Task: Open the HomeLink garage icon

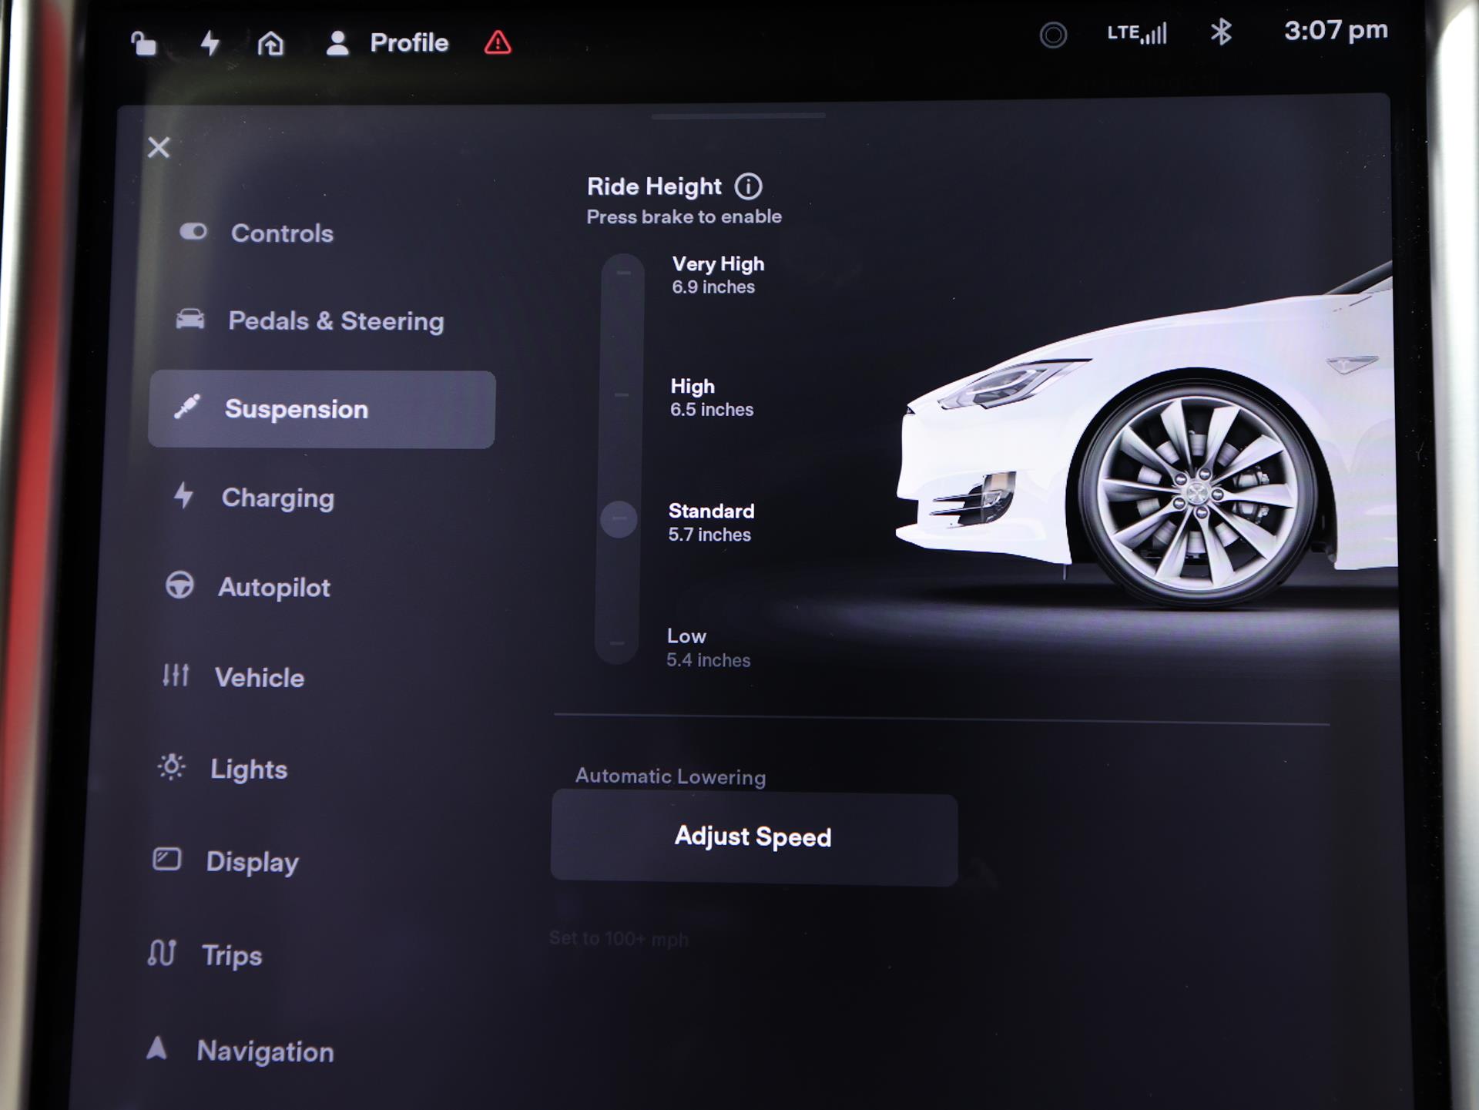Action: point(270,44)
